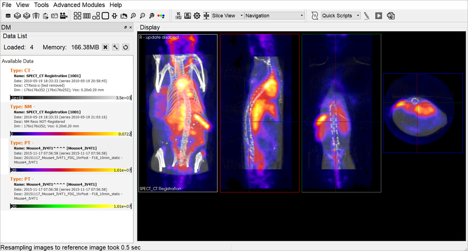Open the VC visual controller icon

(x=178, y=16)
